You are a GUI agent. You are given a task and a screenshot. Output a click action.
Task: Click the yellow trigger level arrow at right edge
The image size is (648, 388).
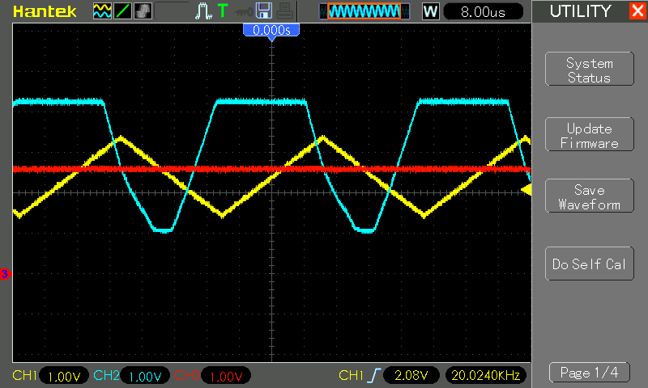[526, 190]
